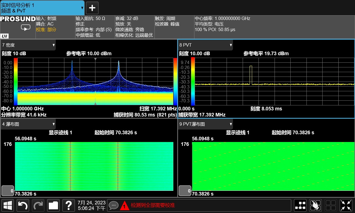Open the 中心频率 1.000000000 GHz settings panel

click(x=275, y=27)
